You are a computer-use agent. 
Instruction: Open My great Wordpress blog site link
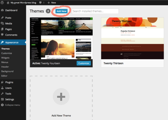point(23,3)
